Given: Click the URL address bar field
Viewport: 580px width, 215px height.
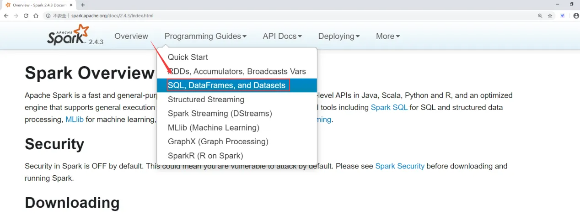Looking at the screenshot, I should point(274,16).
